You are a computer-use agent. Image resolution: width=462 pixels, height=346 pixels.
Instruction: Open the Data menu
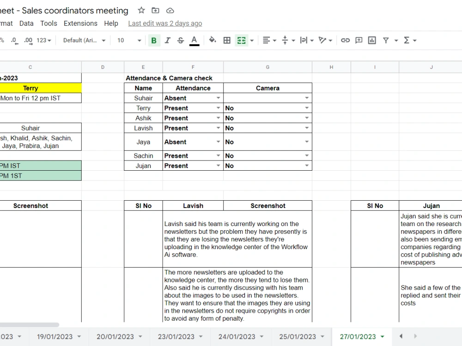(x=26, y=23)
